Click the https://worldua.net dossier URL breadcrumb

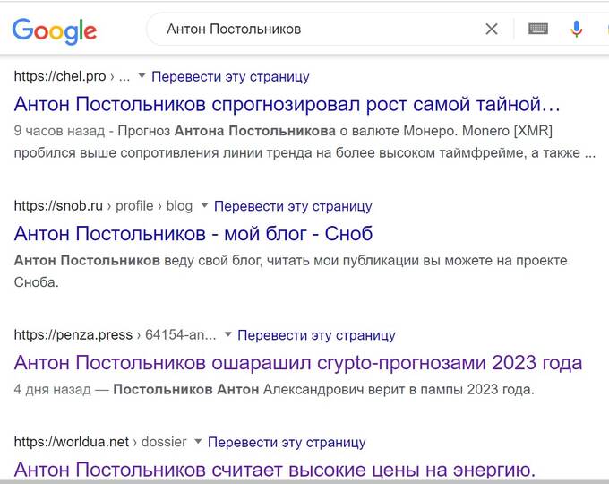coord(100,442)
